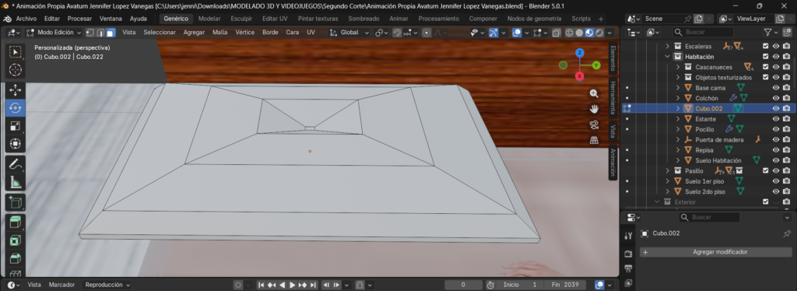
Task: Open the Editar menu
Action: click(x=52, y=19)
